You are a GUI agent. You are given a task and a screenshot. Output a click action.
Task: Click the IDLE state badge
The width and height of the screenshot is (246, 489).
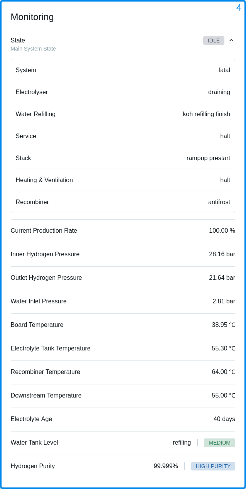point(214,40)
